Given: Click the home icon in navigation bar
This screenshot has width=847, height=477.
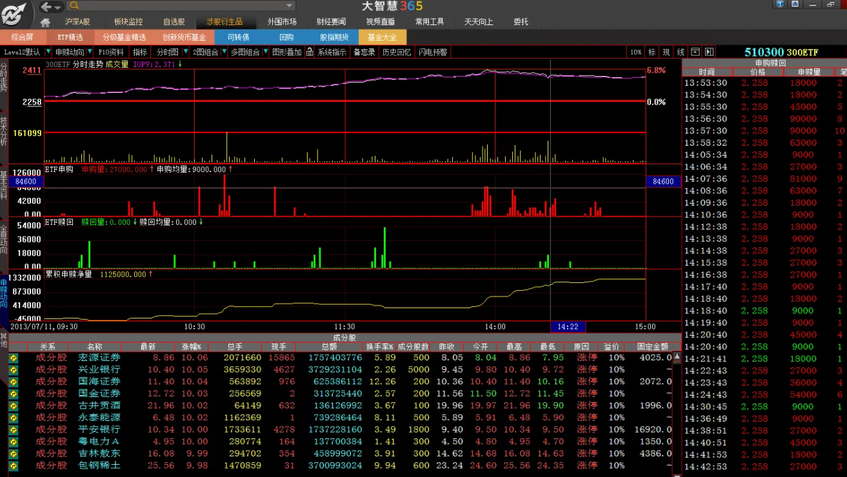Looking at the screenshot, I should [45, 23].
